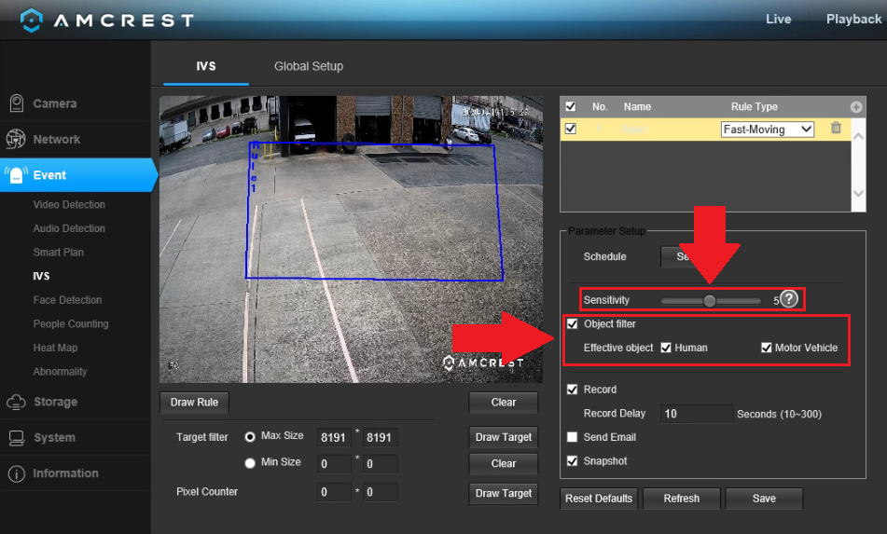
Task: Disable the Object filter checkbox
Action: [573, 323]
